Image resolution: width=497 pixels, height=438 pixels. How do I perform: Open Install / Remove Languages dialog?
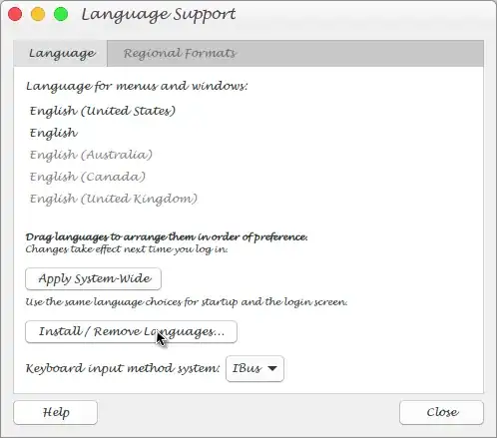(x=131, y=331)
